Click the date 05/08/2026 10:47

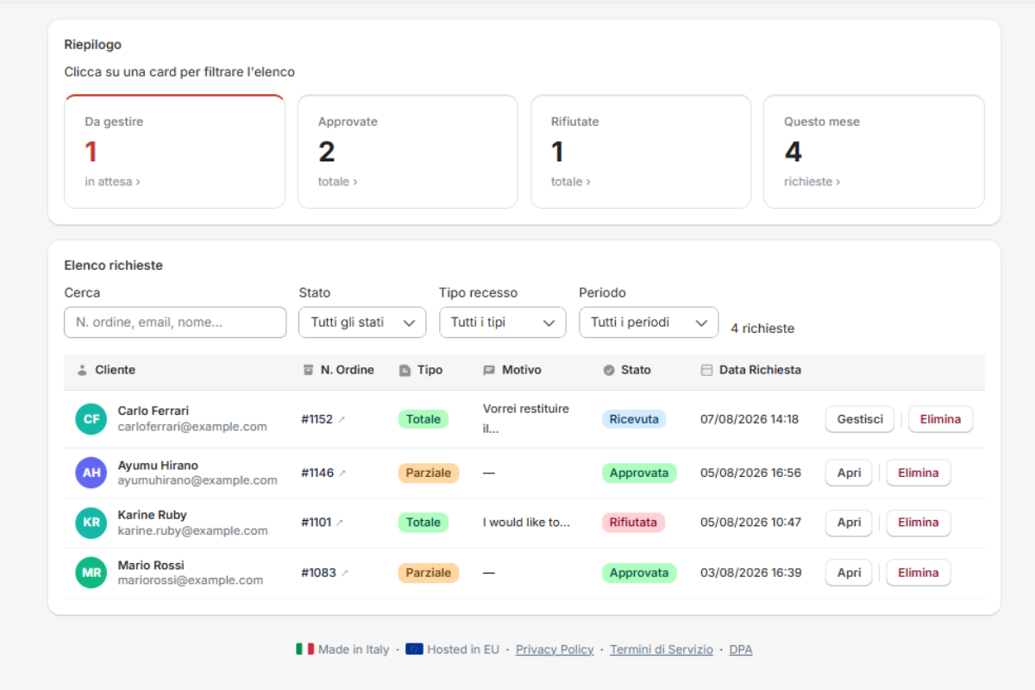(750, 523)
